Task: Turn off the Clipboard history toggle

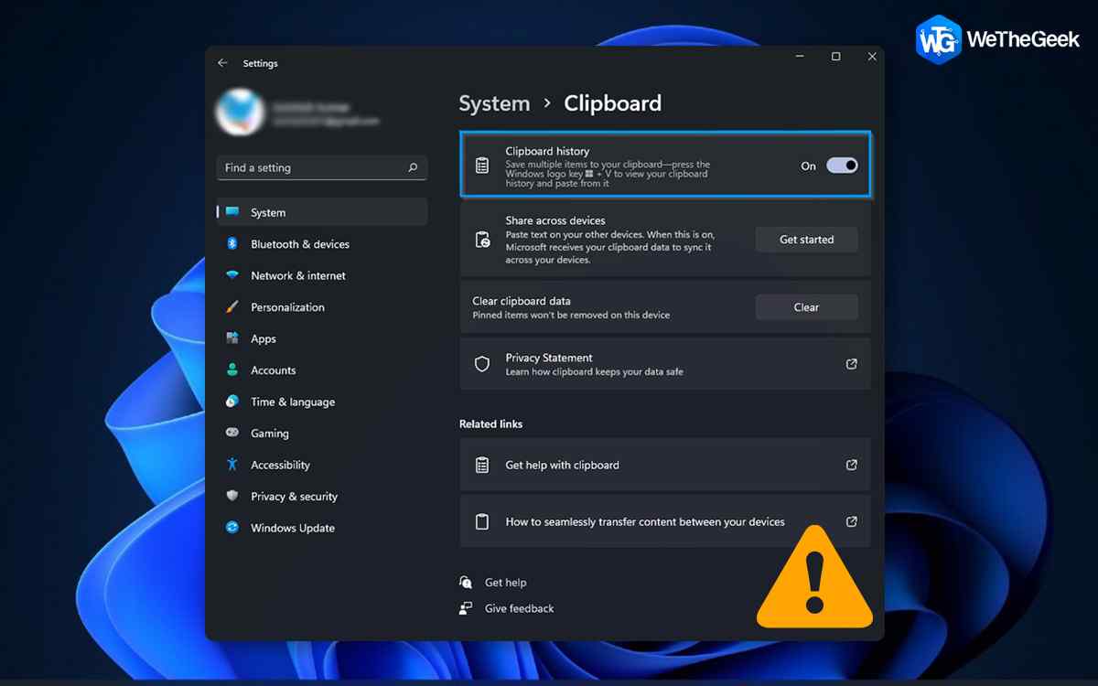Action: pos(842,166)
